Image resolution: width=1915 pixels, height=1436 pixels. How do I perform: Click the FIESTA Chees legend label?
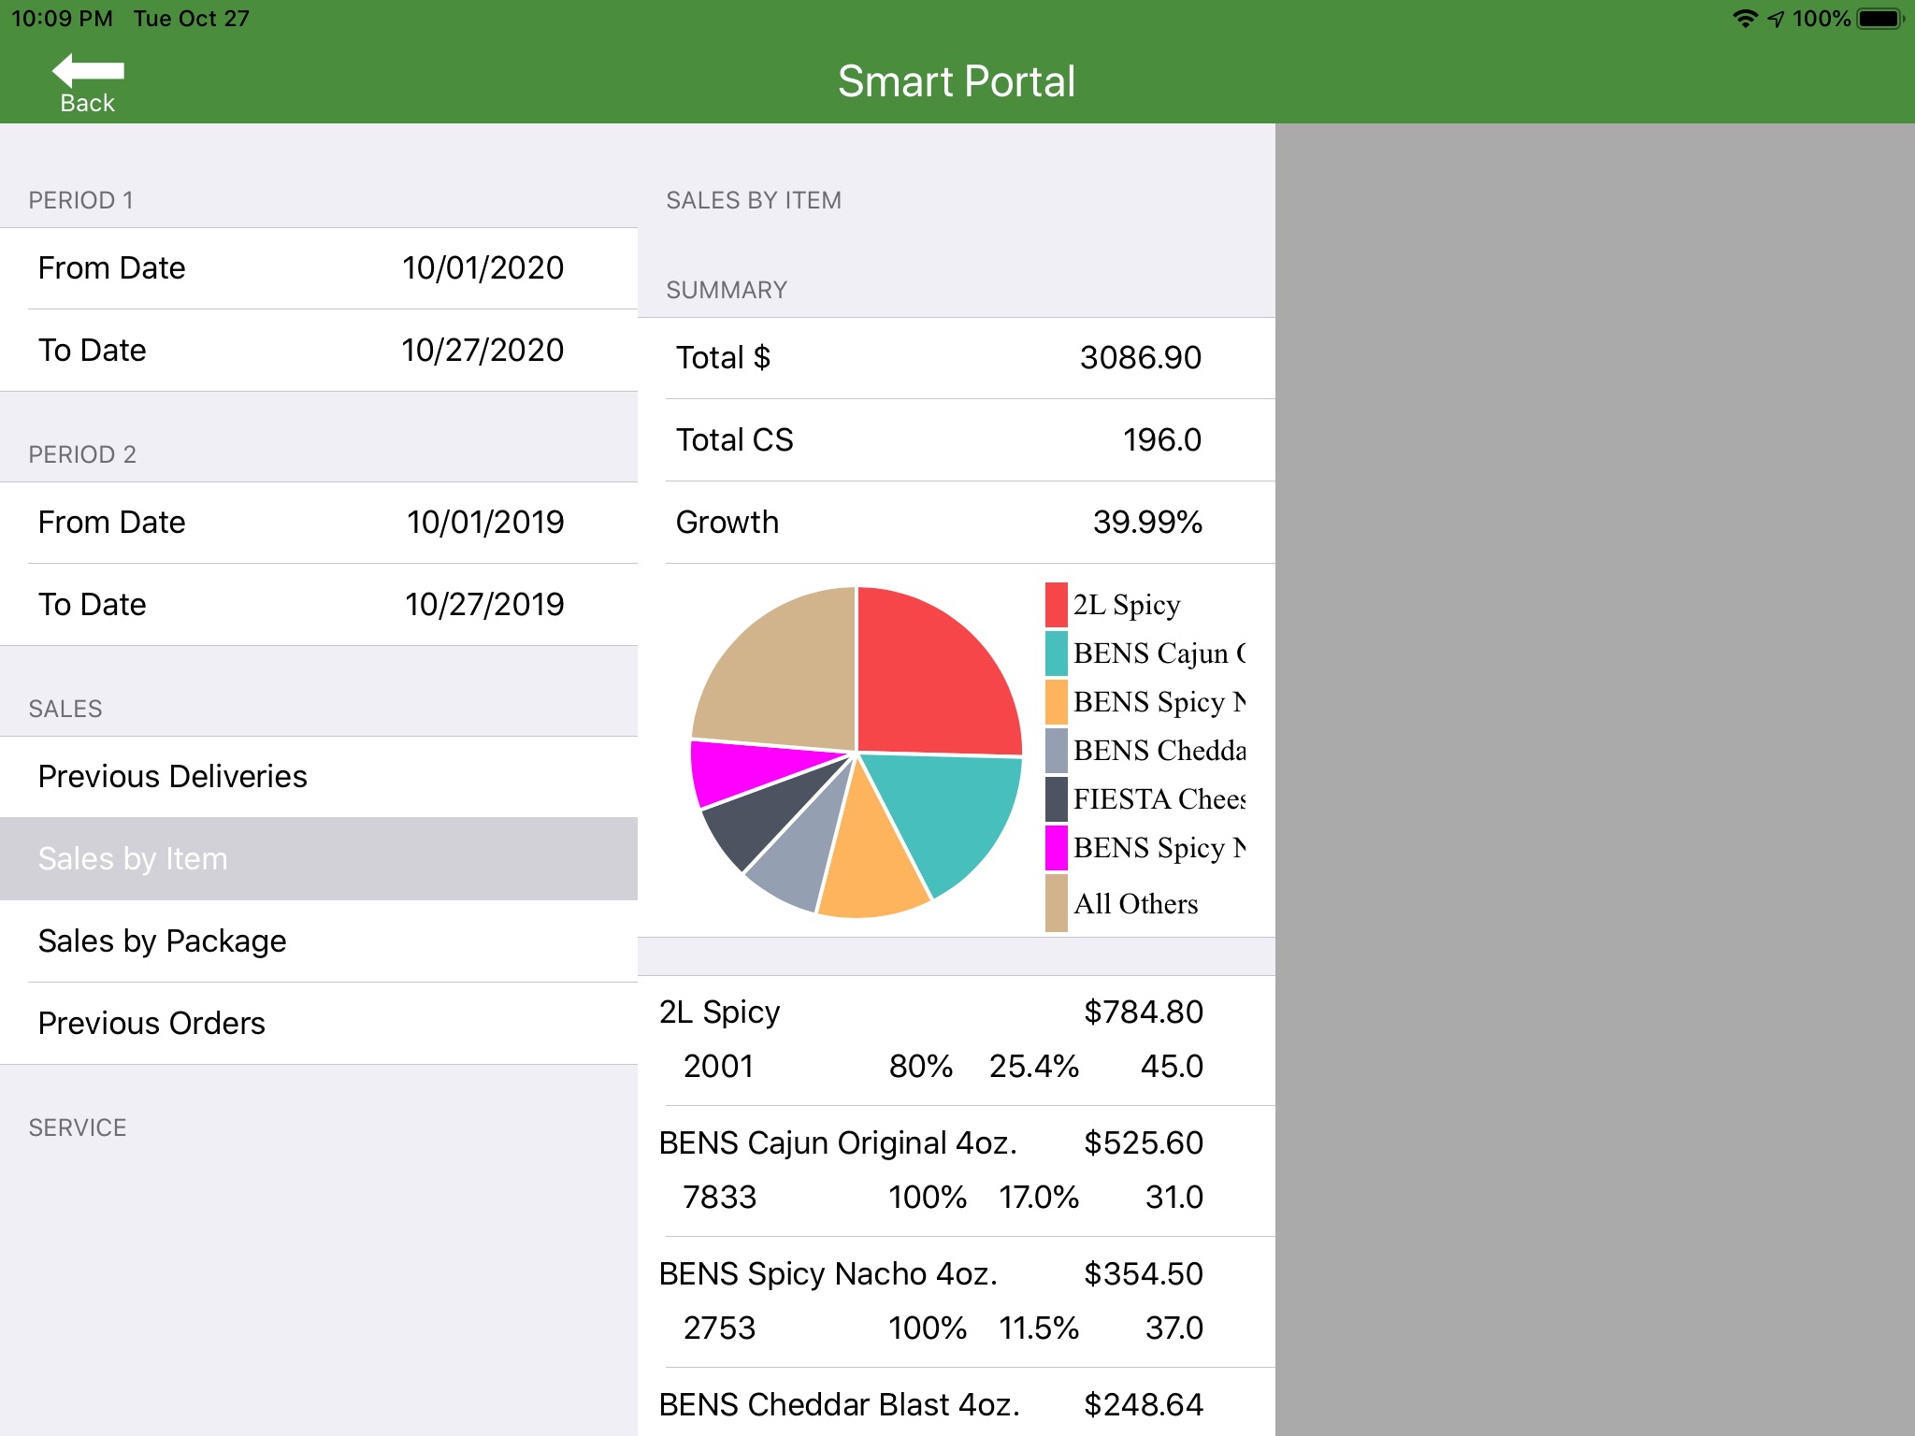pos(1159,799)
